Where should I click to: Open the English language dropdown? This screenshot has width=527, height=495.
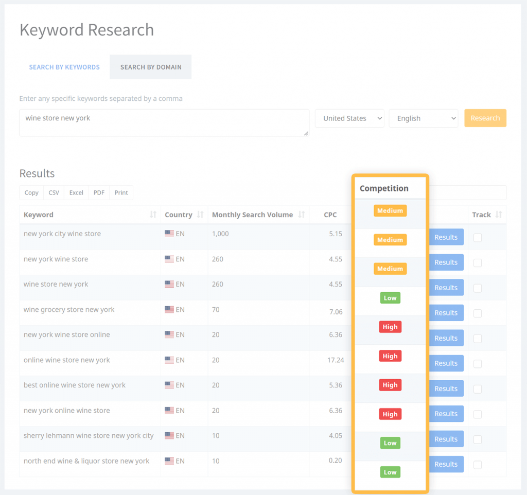(x=423, y=118)
